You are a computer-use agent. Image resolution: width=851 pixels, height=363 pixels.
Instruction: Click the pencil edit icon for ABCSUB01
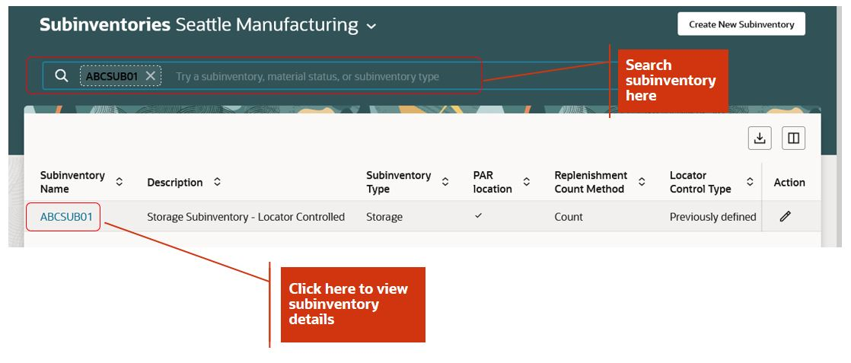tap(786, 217)
